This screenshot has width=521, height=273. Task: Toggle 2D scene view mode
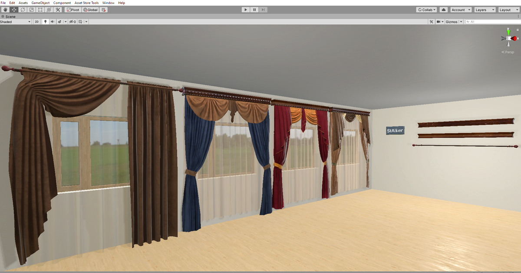(37, 22)
